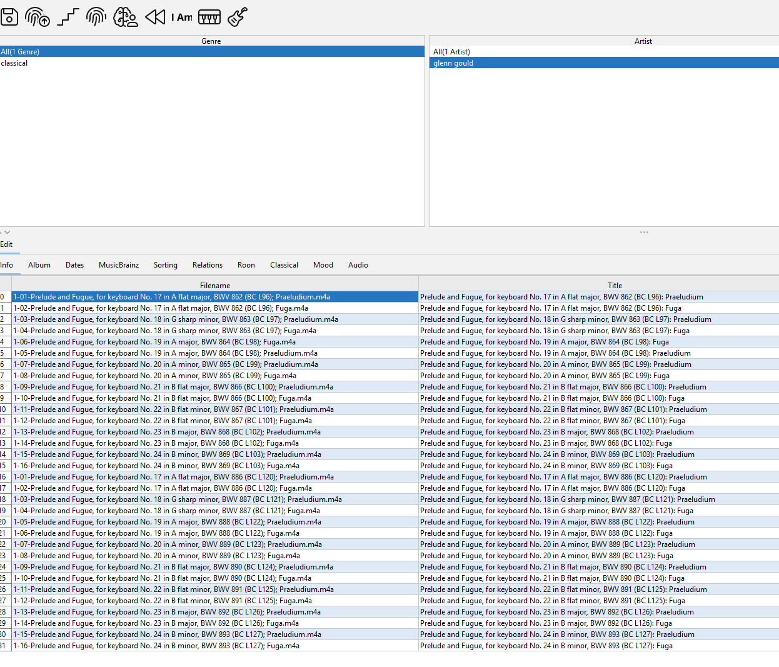Switch to the Classical tab
The image size is (779, 667).
284,265
